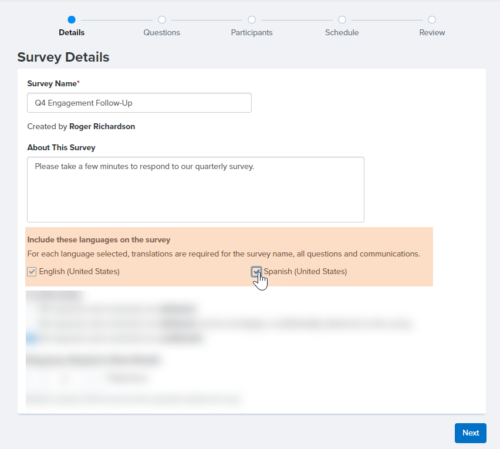The image size is (500, 449).
Task: Open the Schedule step label
Action: (x=342, y=32)
